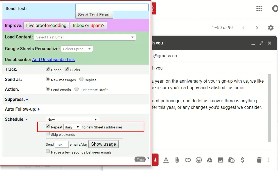
Task: Open more options three-dot menu in compose
Action: click(269, 160)
